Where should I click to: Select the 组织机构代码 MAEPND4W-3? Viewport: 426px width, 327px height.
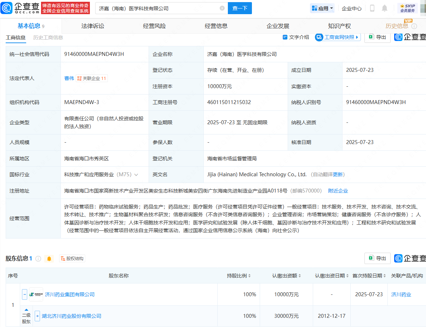tap(82, 102)
